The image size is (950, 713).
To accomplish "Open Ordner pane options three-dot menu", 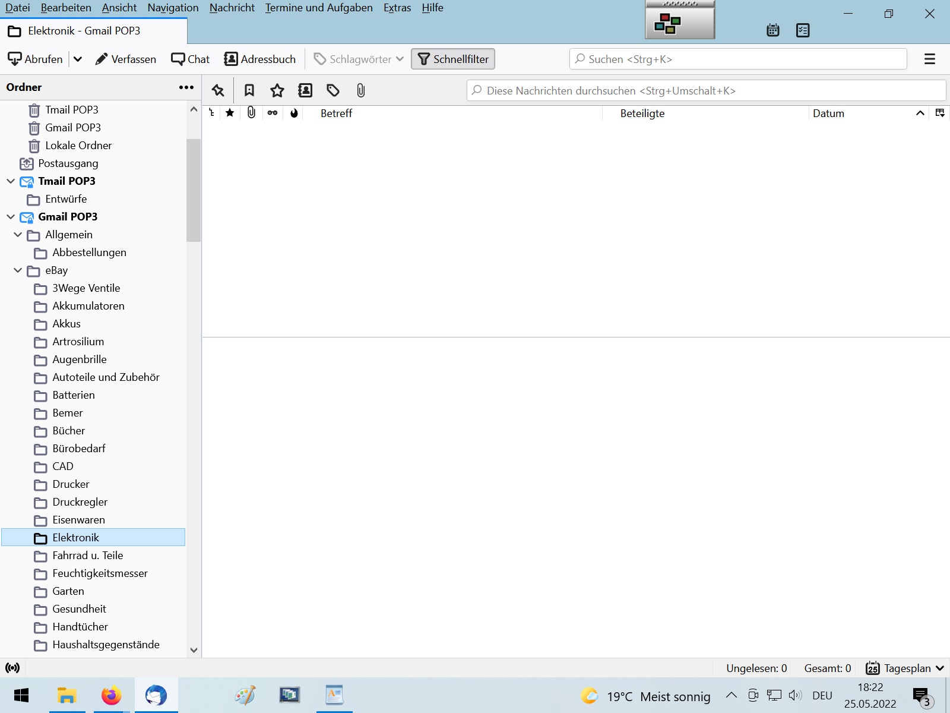I will [186, 87].
